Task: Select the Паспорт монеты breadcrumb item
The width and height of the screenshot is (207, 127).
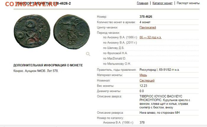Action: pyautogui.click(x=188, y=3)
